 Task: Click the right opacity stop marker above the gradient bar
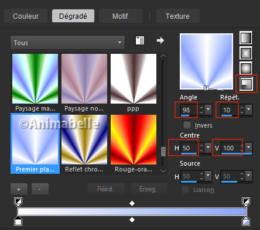246,202
